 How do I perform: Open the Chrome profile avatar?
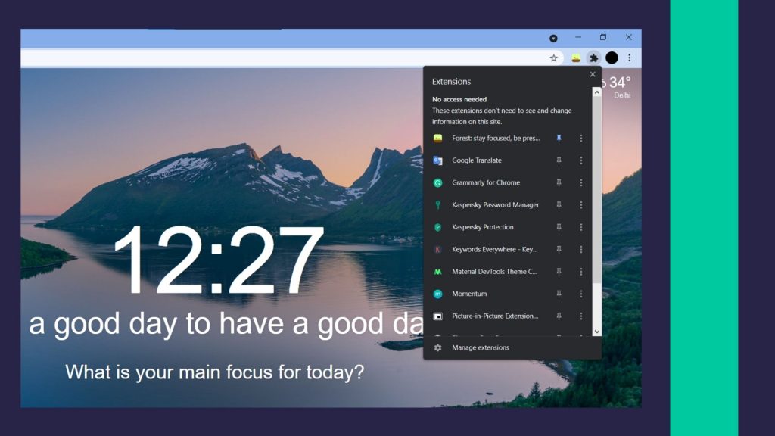pyautogui.click(x=612, y=58)
